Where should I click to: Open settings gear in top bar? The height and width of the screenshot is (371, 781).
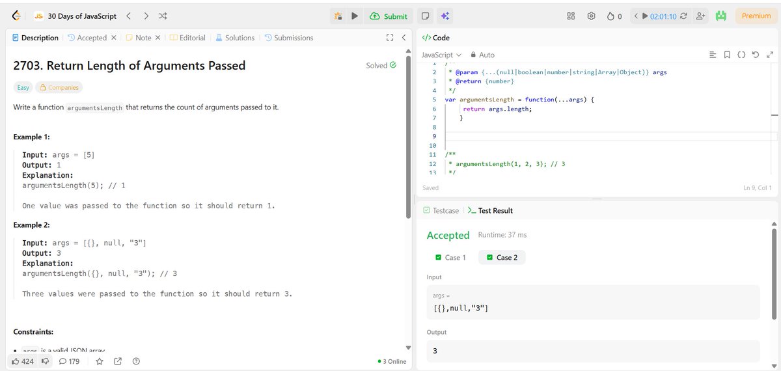coord(591,16)
